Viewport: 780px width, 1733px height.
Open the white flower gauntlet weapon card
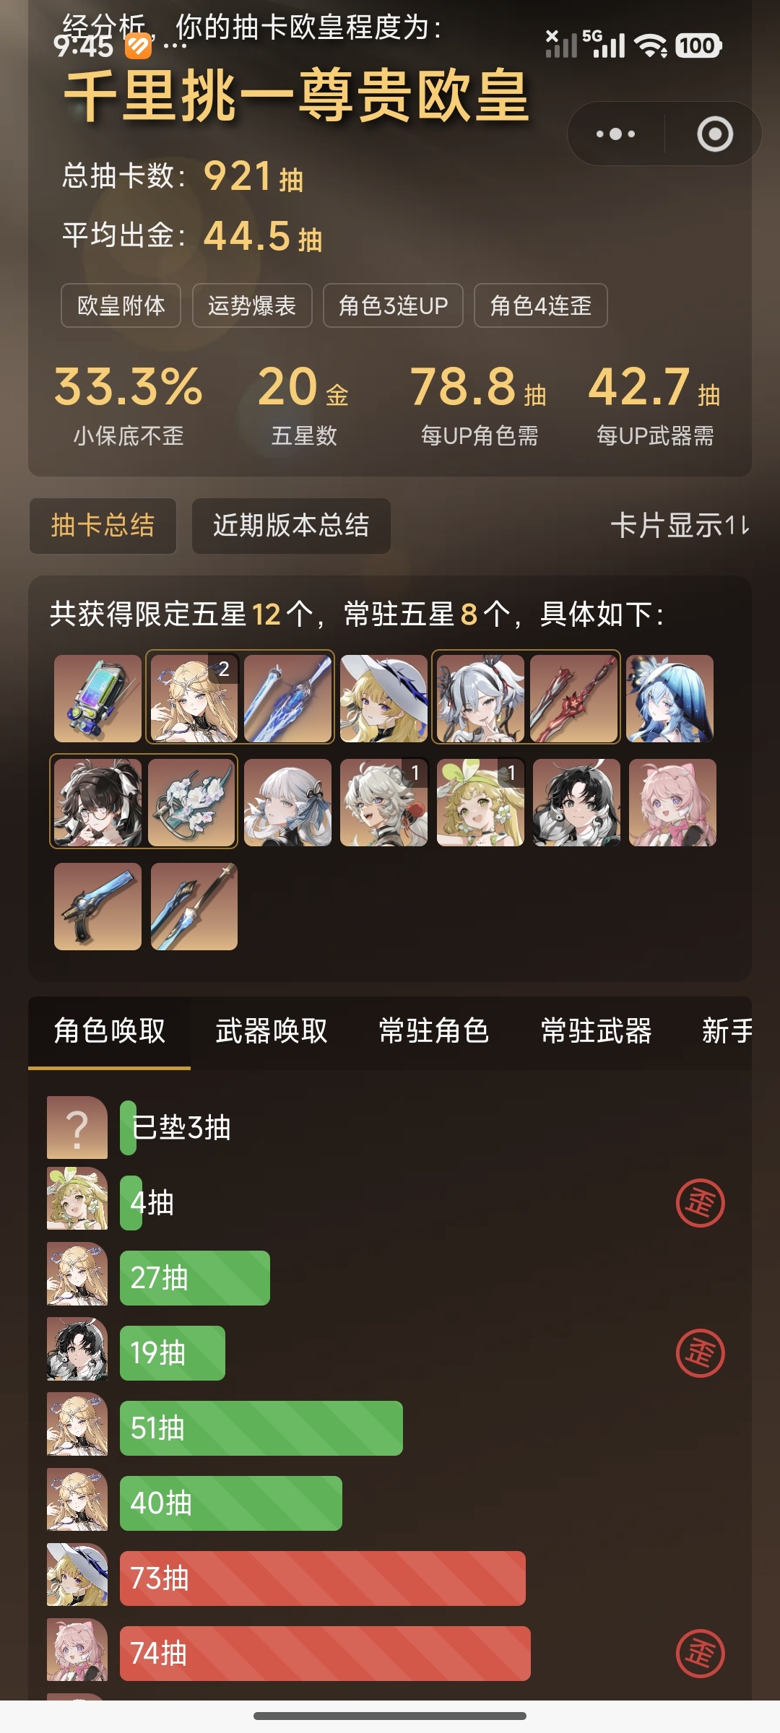click(191, 802)
